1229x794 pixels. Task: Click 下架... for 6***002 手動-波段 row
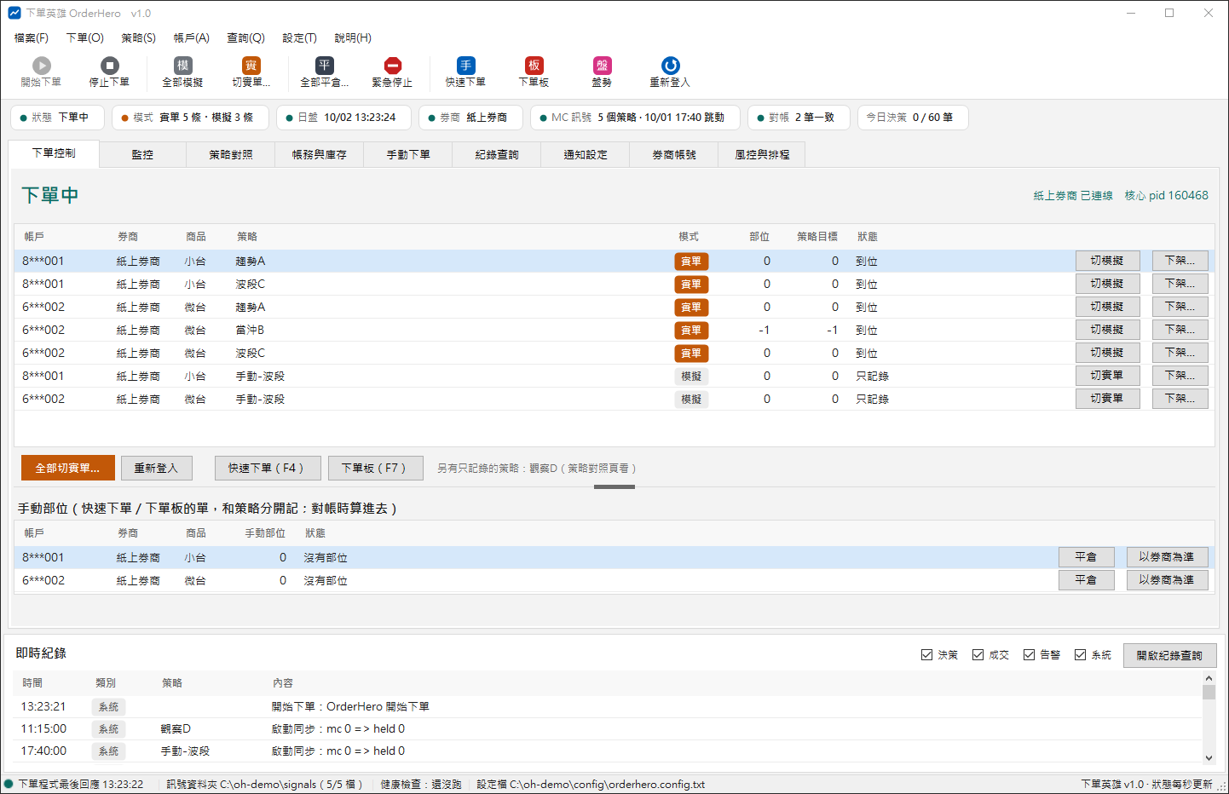point(1180,399)
